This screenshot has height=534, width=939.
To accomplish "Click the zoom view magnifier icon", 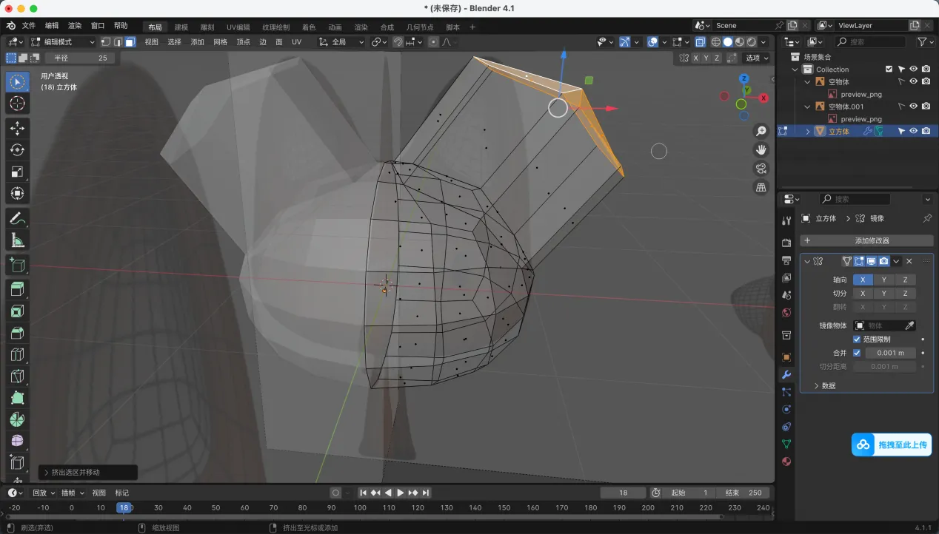I will click(x=761, y=132).
